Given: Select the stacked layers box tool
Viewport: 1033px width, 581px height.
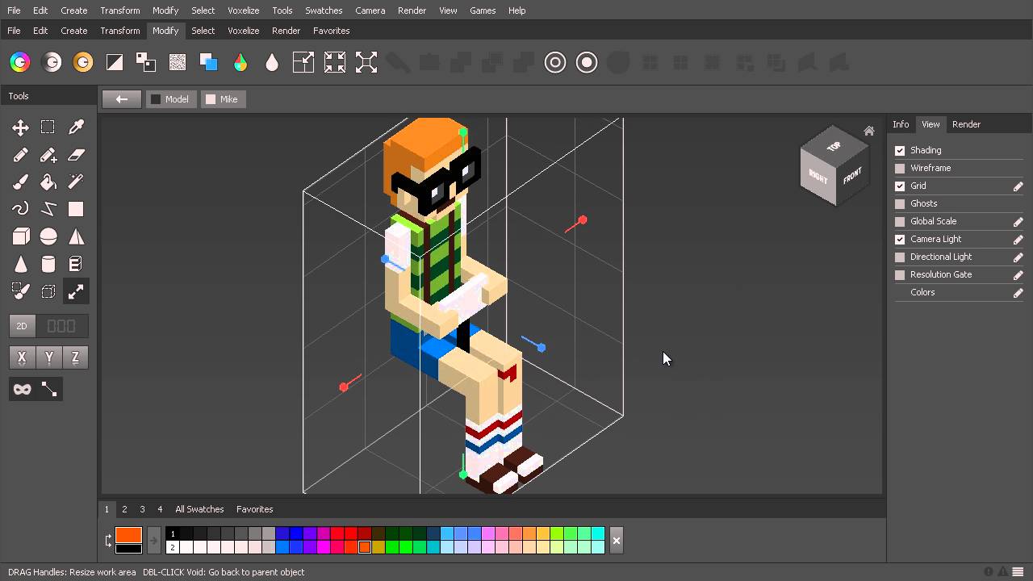Looking at the screenshot, I should click(76, 264).
